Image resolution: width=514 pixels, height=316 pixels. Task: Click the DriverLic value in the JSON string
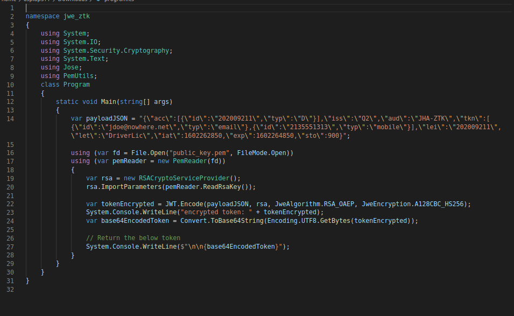point(102,136)
